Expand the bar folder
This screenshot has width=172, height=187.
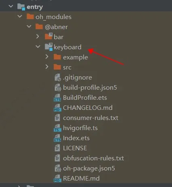click(x=38, y=36)
